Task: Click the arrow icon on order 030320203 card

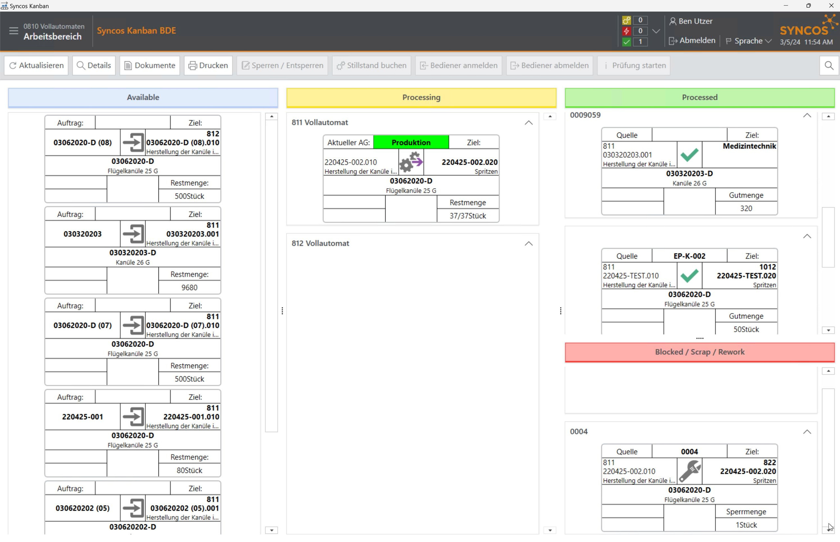Action: pyautogui.click(x=133, y=234)
